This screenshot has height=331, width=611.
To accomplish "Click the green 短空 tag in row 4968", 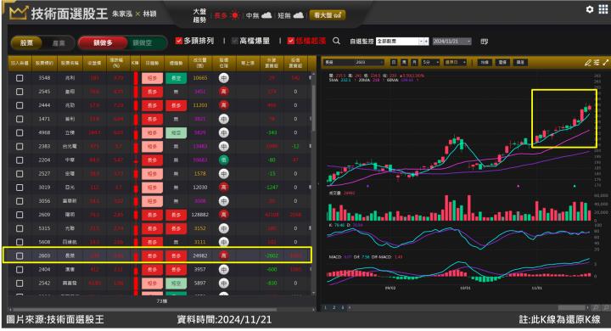I will tap(177, 132).
